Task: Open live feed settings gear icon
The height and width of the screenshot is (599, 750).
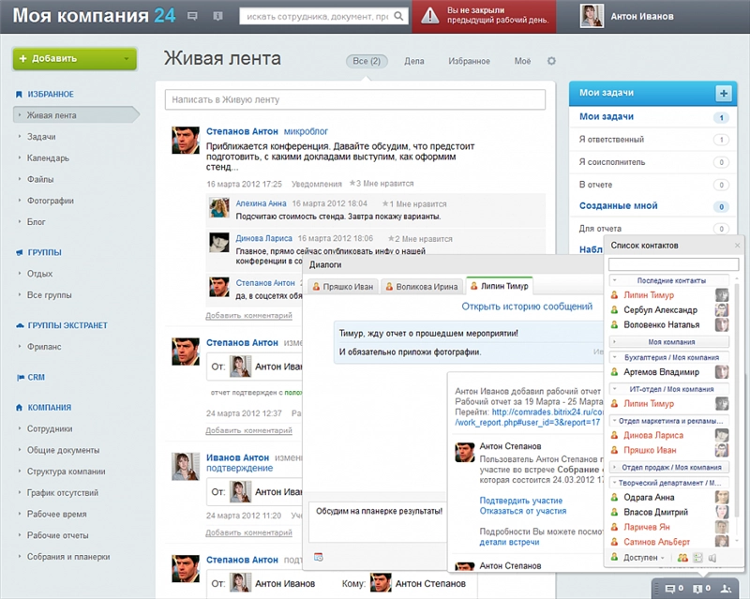Action: pos(551,62)
